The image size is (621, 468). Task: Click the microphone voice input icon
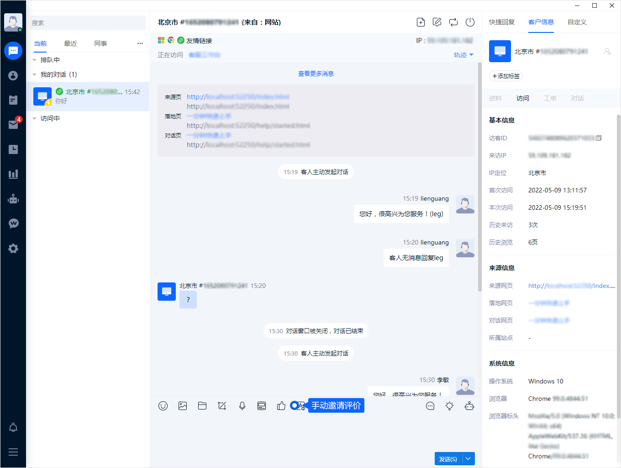click(242, 406)
